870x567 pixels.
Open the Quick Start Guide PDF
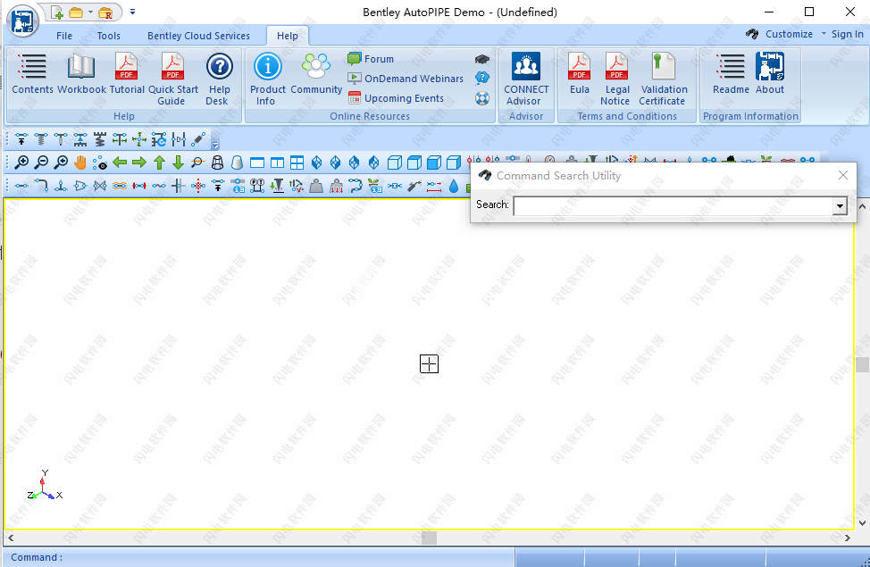click(172, 79)
